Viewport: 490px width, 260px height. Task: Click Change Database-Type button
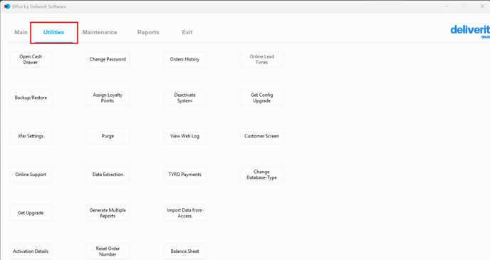pyautogui.click(x=262, y=175)
